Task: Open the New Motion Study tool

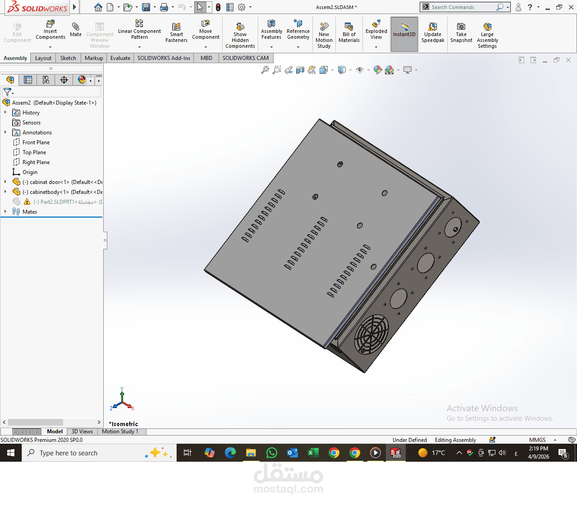Action: (x=324, y=35)
